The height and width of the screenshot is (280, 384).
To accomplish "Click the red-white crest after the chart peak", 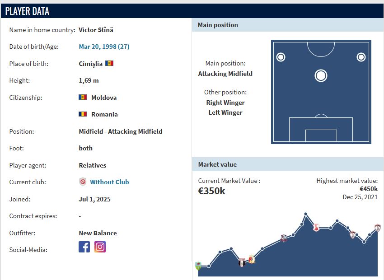I will coord(316,228).
